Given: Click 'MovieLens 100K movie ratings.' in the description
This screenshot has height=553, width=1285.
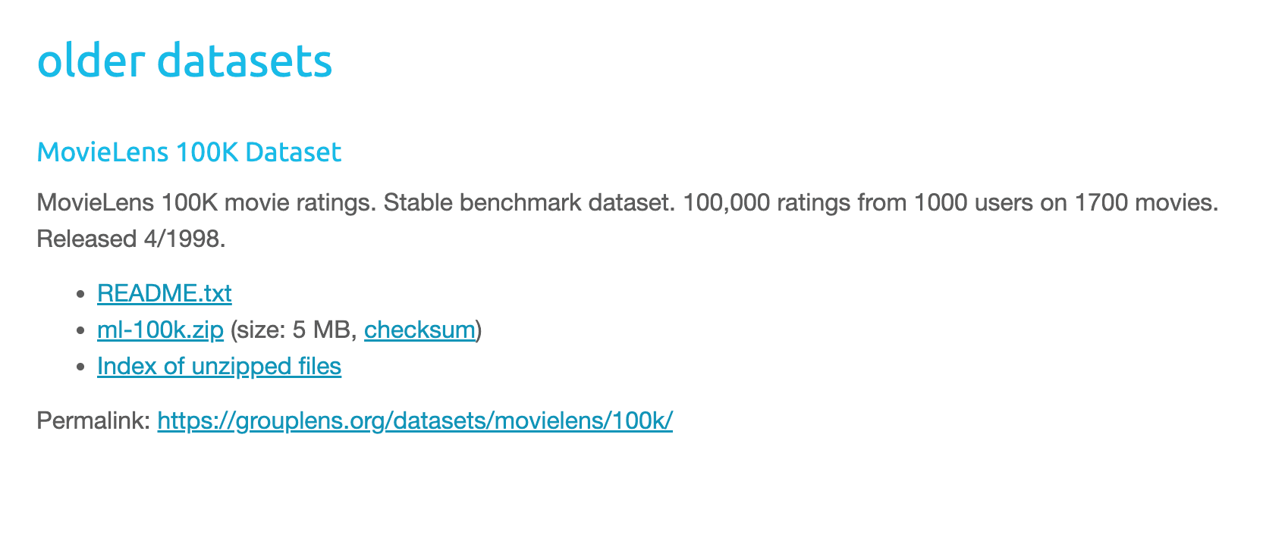Looking at the screenshot, I should click(206, 202).
